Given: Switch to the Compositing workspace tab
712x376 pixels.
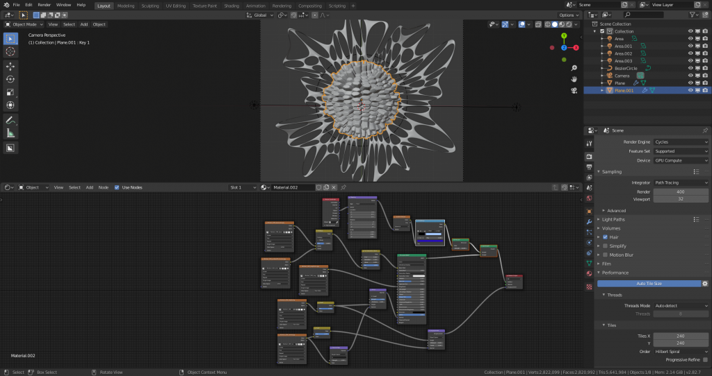Looking at the screenshot, I should point(310,6).
